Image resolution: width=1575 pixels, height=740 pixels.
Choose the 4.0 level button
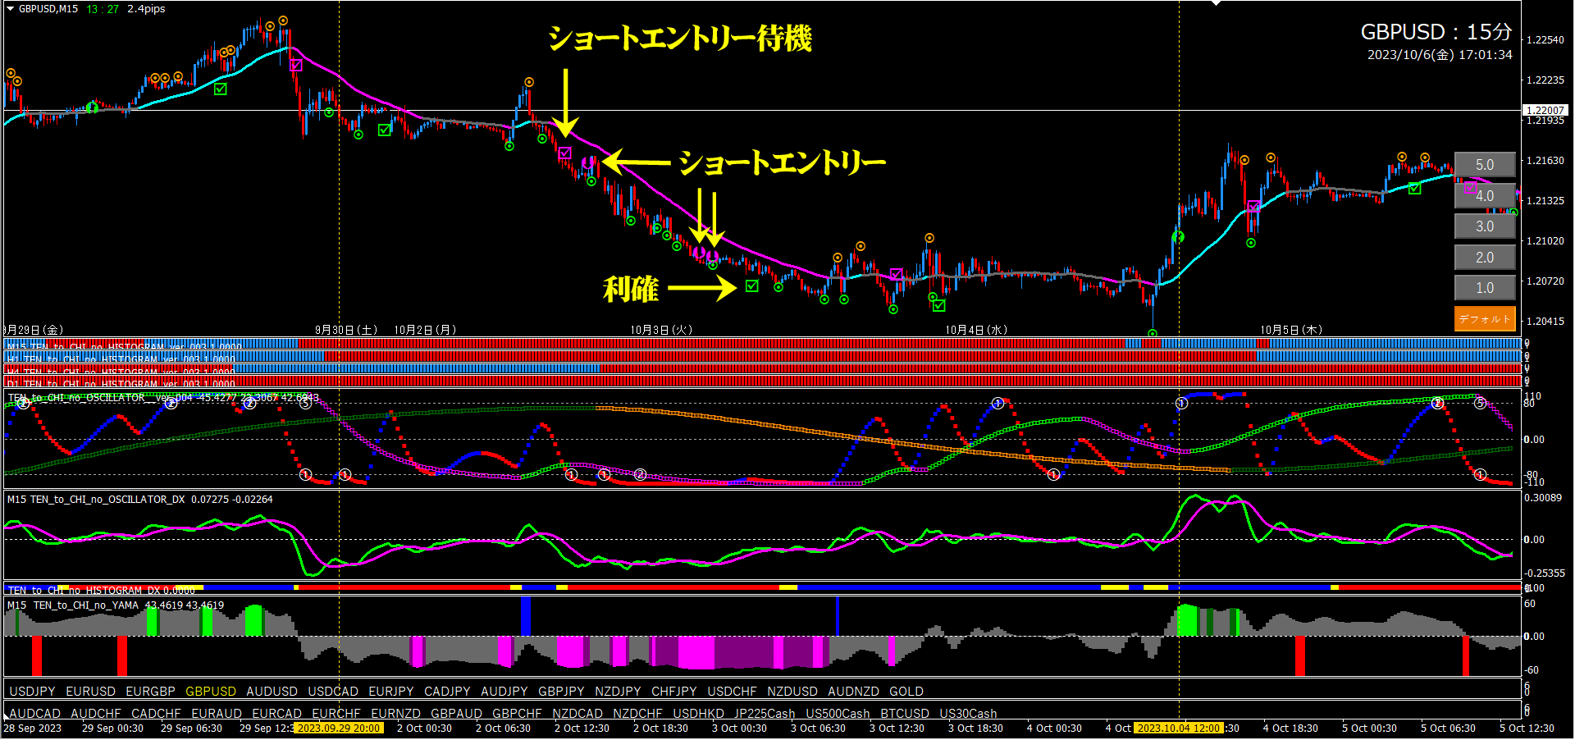(x=1485, y=196)
